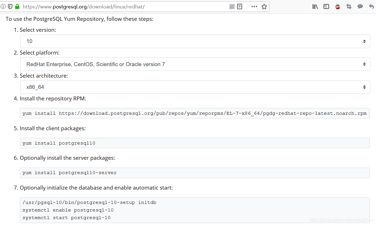Click the undo arrow toolbar icon
376x225 pixels.
coord(371,6)
